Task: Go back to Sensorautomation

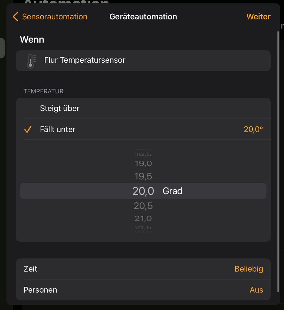Action: coord(54,17)
